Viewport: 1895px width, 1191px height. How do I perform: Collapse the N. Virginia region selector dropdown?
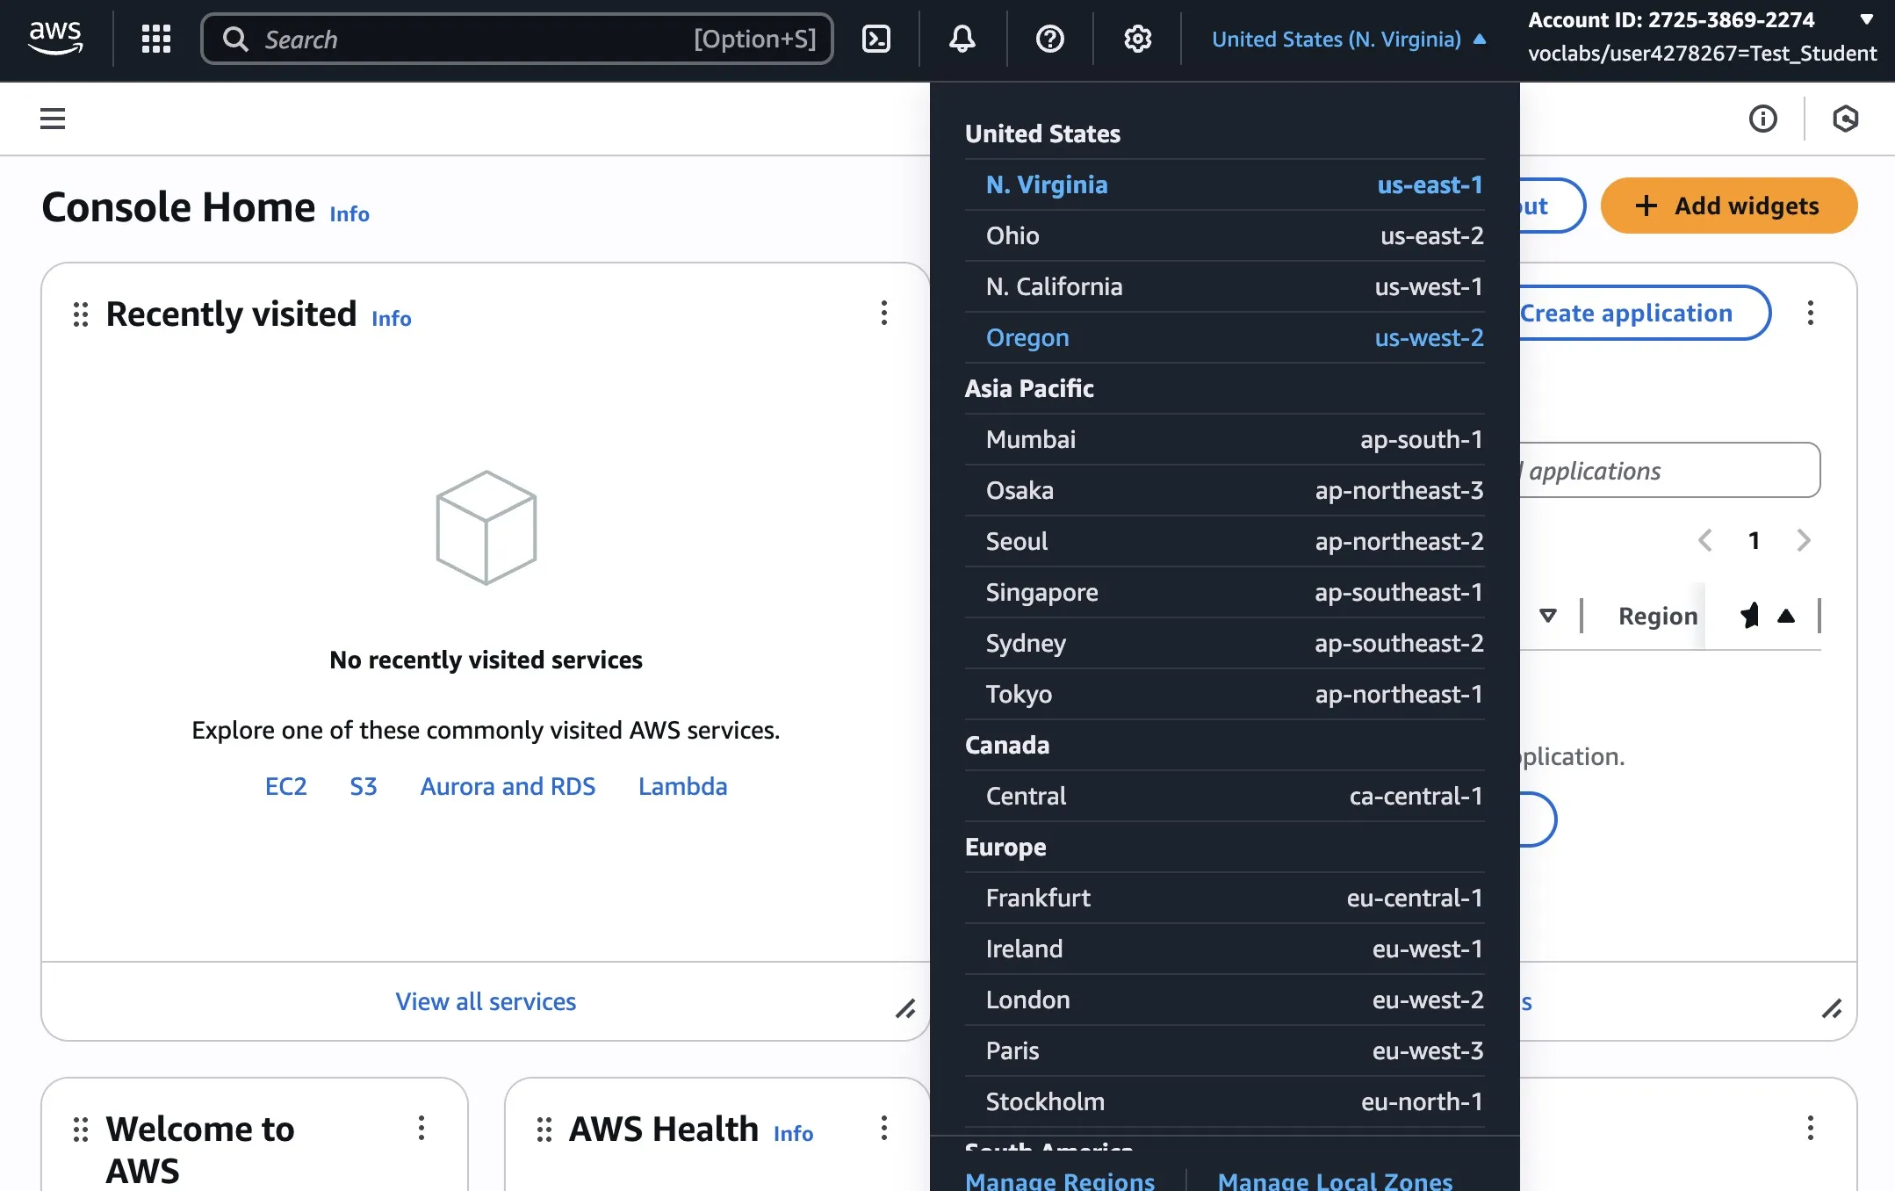point(1348,40)
